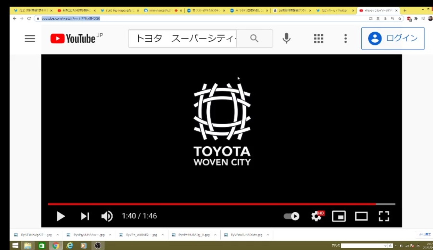Go back in the browser
This screenshot has width=433, height=250.
pos(14,18)
